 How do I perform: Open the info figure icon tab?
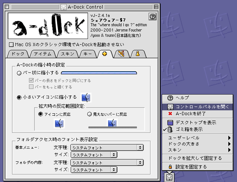(138, 54)
